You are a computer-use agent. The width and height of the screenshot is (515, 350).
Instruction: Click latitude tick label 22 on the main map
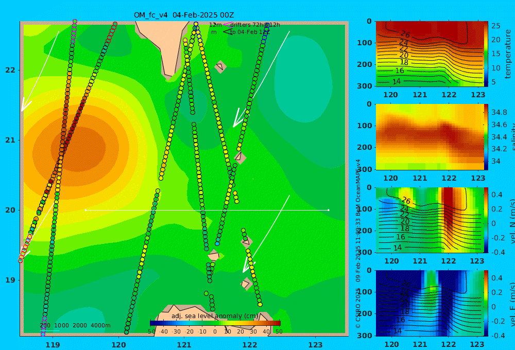(10, 70)
